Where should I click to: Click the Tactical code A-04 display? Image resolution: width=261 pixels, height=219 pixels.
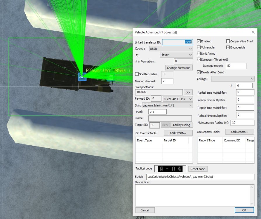170,169
